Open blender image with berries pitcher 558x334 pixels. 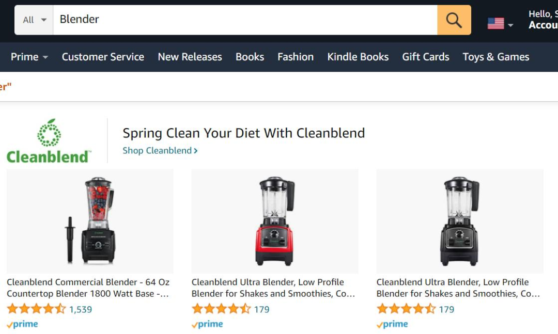click(90, 221)
